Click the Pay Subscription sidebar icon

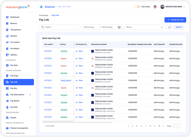(x=7, y=95)
